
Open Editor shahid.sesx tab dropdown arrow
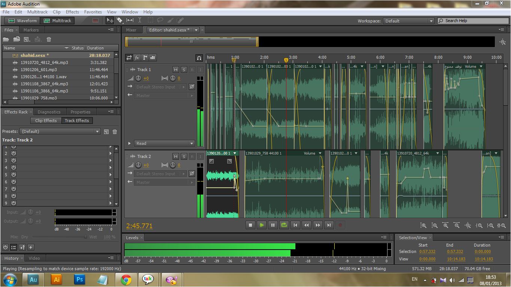(196, 30)
